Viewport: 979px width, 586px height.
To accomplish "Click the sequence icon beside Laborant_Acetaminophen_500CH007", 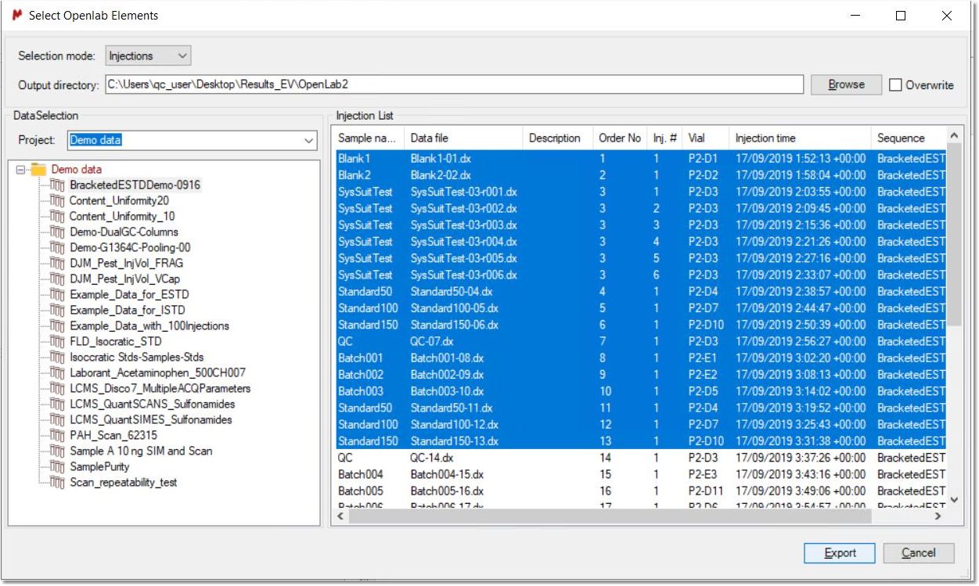I will (x=57, y=373).
